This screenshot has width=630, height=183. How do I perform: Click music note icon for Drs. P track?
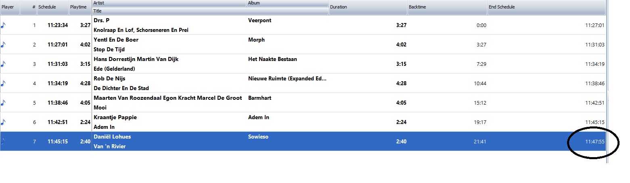[x=3, y=25]
